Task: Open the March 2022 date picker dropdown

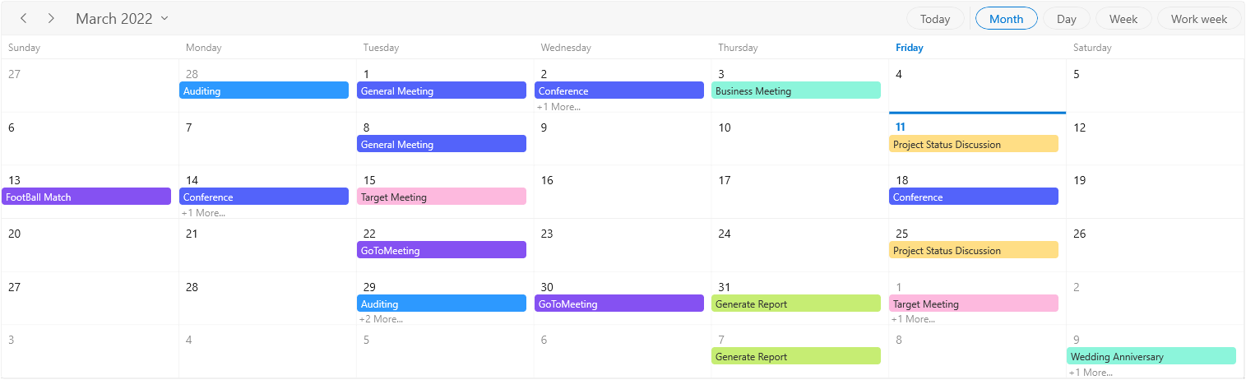Action: click(122, 19)
